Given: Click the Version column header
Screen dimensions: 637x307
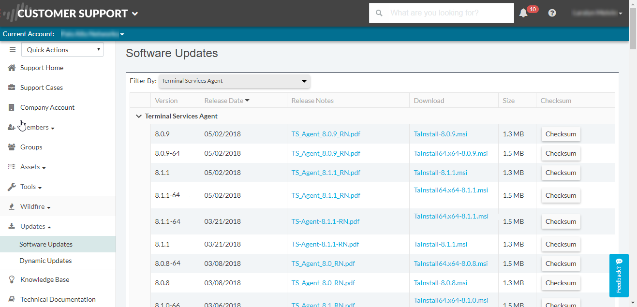Looking at the screenshot, I should click(166, 101).
